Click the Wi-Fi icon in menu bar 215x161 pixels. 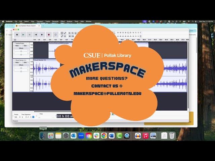point(189,21)
